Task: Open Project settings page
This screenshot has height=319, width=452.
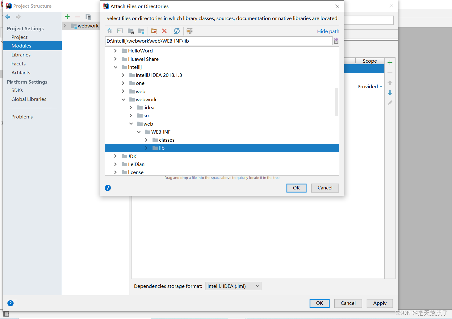Action: click(x=19, y=37)
